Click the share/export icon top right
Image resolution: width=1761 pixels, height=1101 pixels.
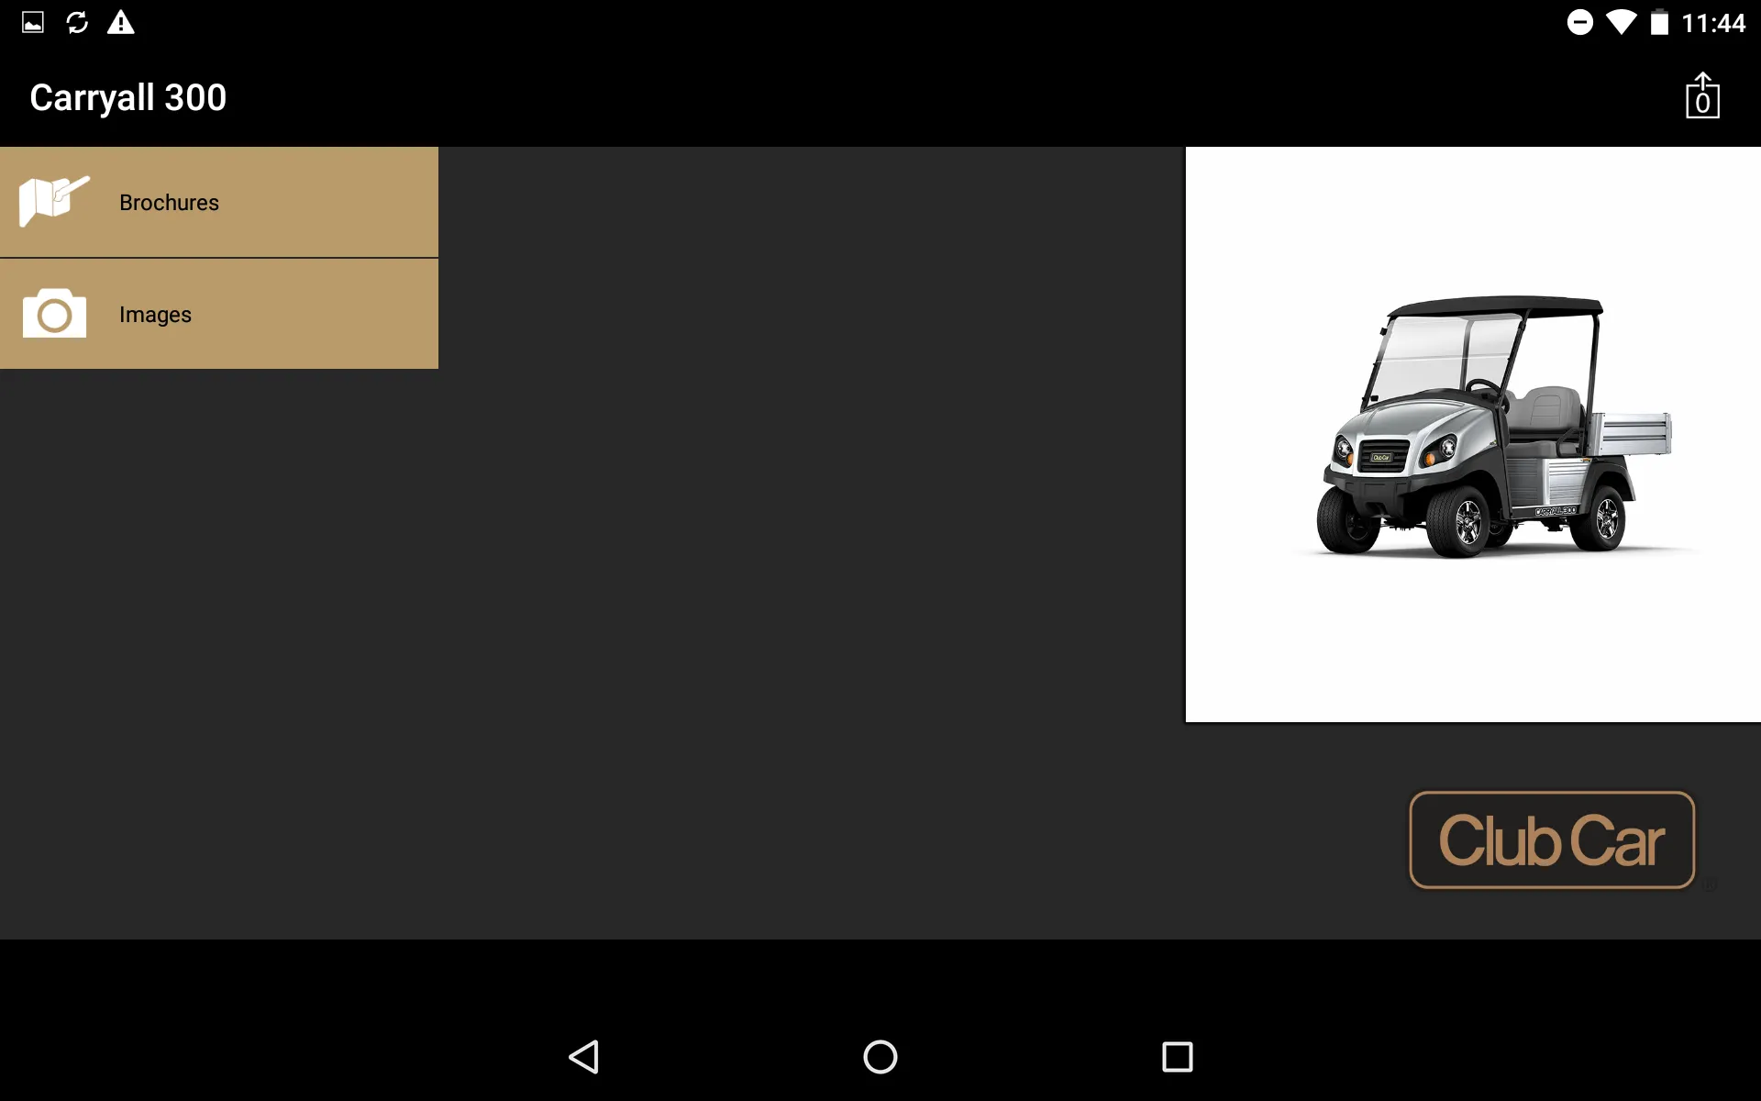(1702, 96)
